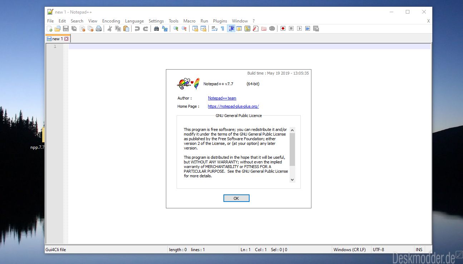Save the file using the floppy disk icon
This screenshot has width=463, height=264.
[66, 29]
